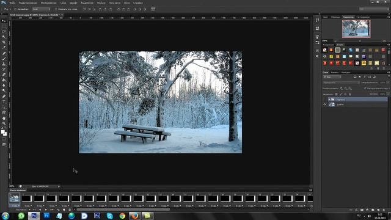Click the create new layer icon
This screenshot has height=220, width=391.
pos(378,210)
